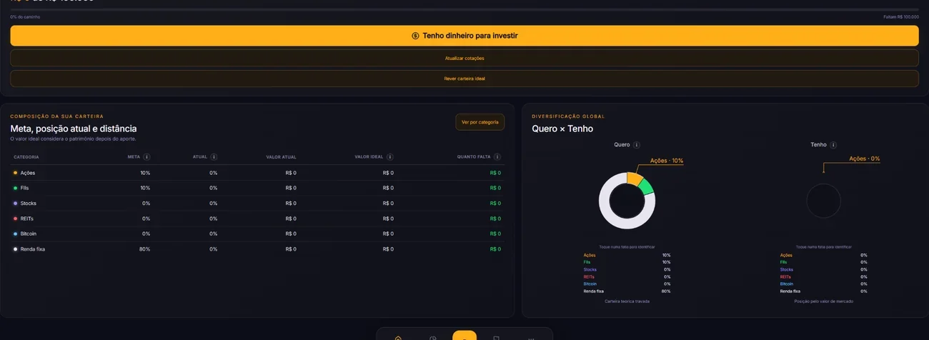Click Ações in the Tenho legend
The width and height of the screenshot is (929, 340).
786,255
